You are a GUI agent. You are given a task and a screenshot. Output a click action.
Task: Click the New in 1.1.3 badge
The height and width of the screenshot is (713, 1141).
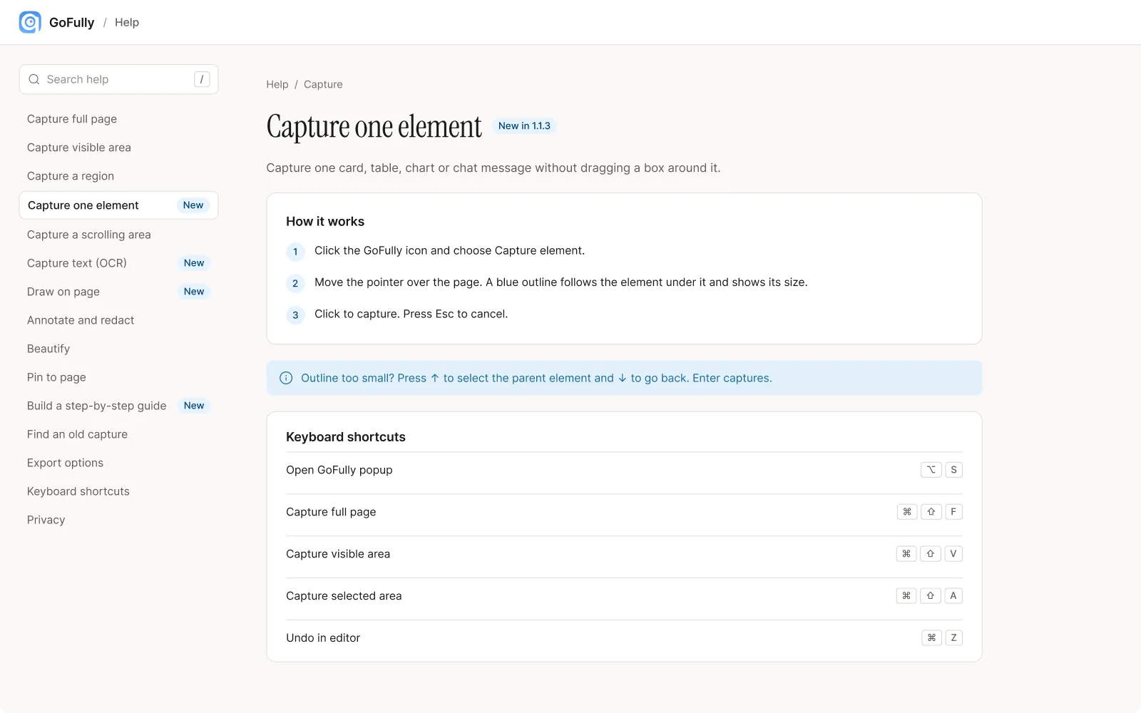(x=524, y=125)
